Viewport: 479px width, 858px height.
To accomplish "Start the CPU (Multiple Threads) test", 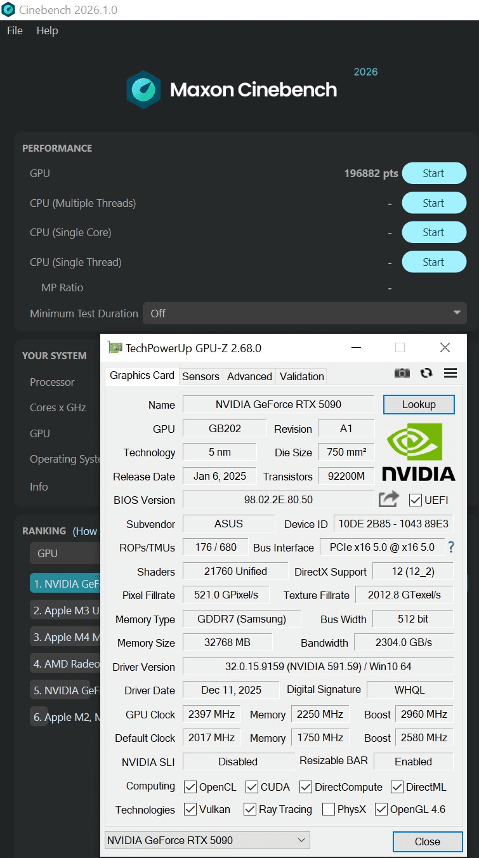I will [434, 203].
